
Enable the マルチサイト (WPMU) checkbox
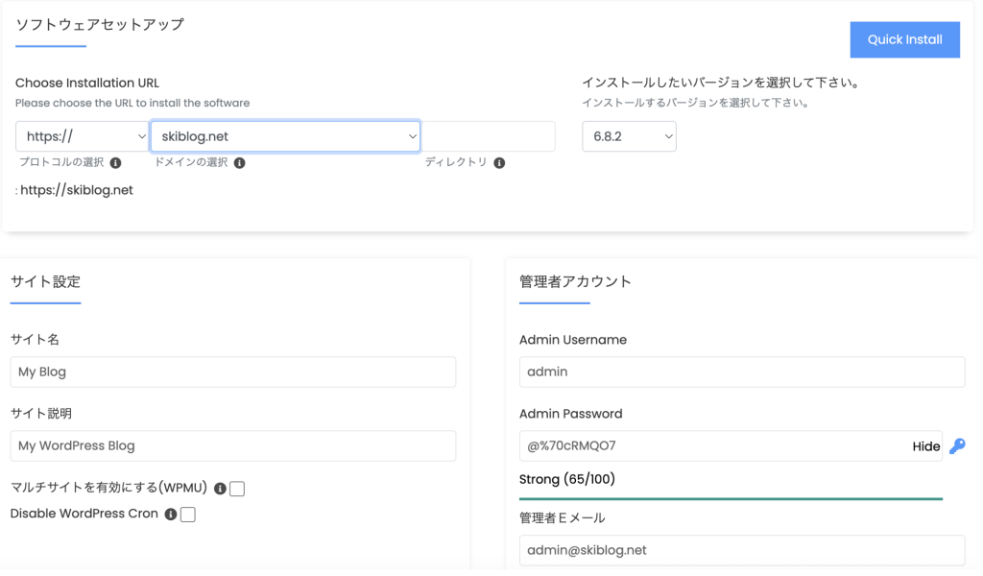click(x=237, y=490)
